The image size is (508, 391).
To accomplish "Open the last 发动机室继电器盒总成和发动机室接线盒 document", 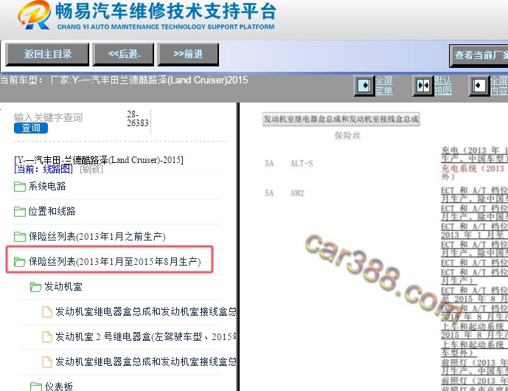I will click(x=145, y=361).
